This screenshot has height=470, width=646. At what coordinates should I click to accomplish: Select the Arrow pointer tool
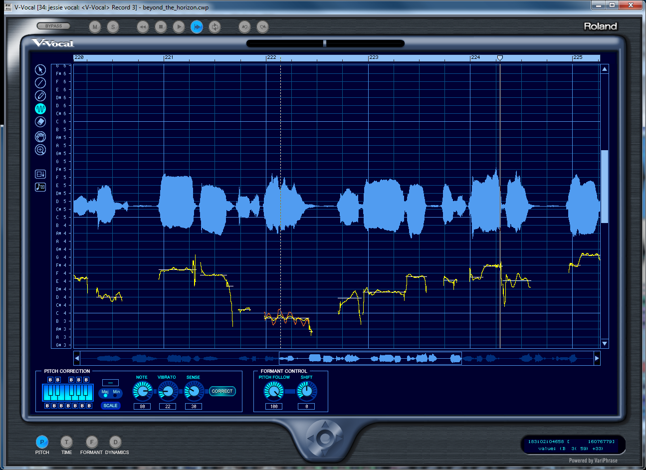(x=40, y=70)
